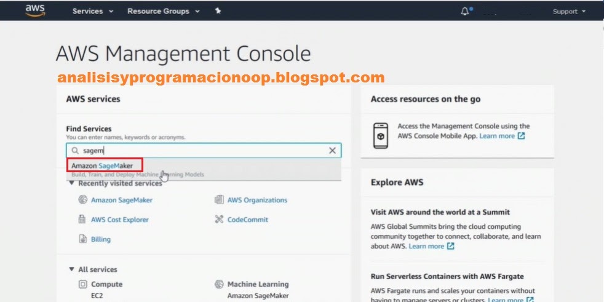Collapse the All services section
This screenshot has width=604, height=302.
[71, 269]
